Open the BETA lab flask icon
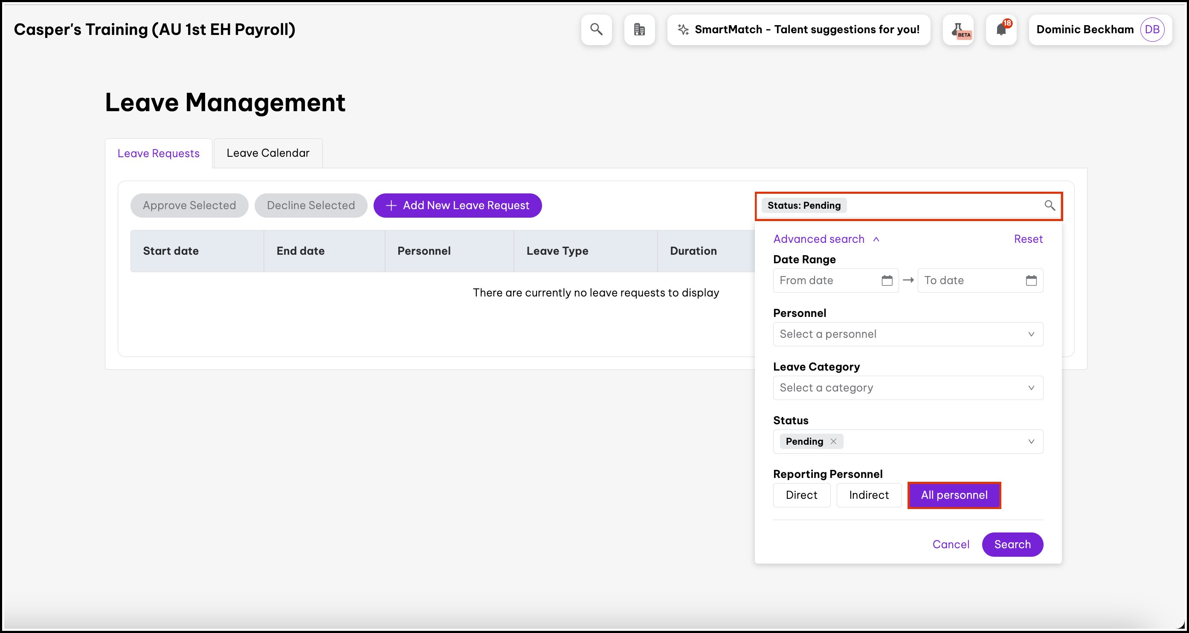 (959, 29)
